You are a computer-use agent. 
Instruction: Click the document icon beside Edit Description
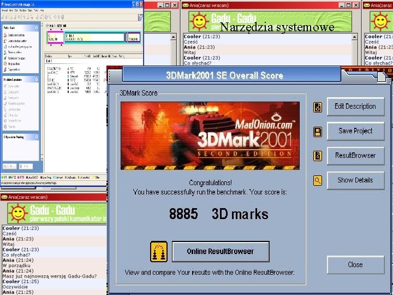pyautogui.click(x=318, y=108)
